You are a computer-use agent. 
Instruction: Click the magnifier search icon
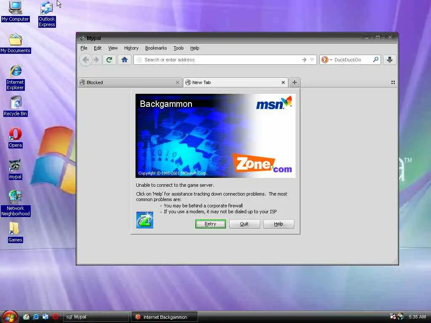[375, 59]
